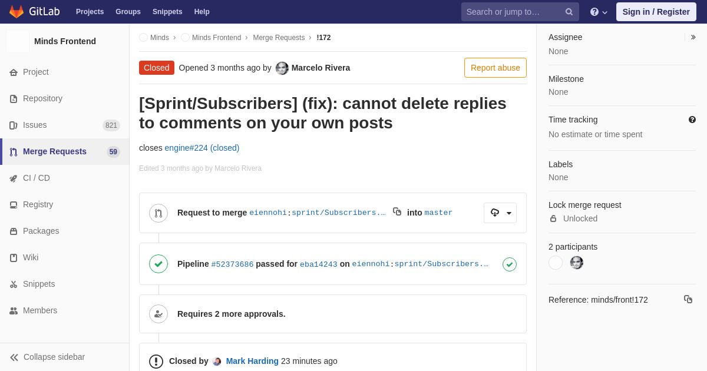Viewport: 707px width, 371px height.
Task: Click the CI / CD rocket icon
Action: 14,178
